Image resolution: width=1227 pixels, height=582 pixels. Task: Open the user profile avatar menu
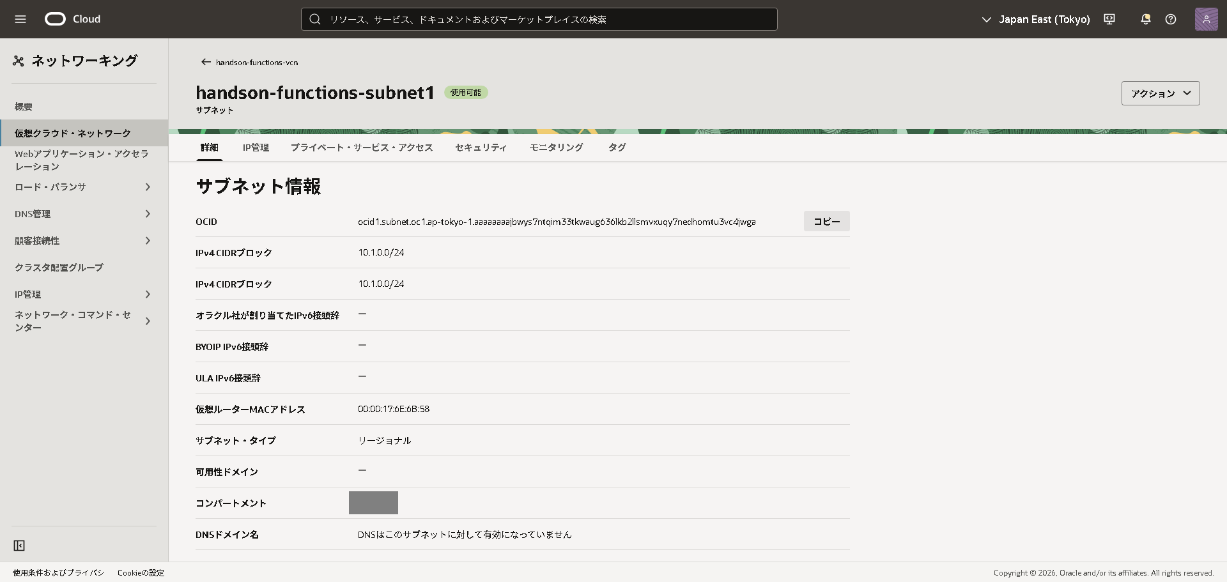click(x=1207, y=19)
